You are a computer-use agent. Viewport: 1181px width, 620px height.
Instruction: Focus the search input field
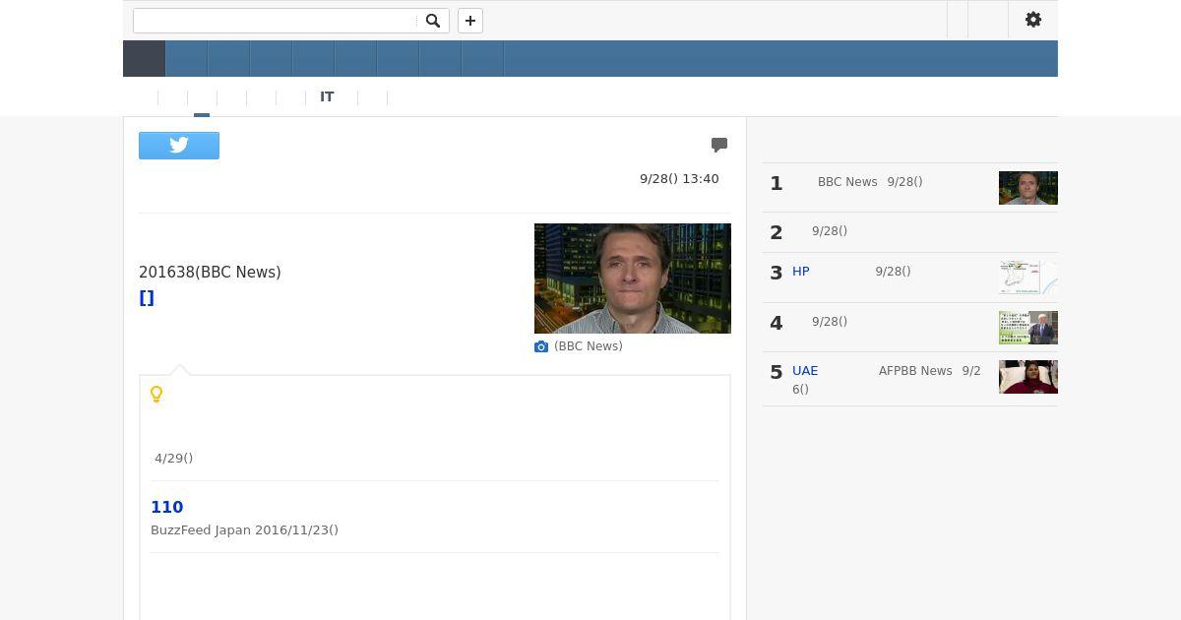click(x=275, y=21)
